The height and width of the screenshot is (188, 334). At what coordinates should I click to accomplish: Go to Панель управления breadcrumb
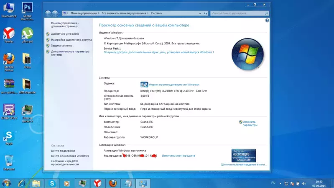84,13
